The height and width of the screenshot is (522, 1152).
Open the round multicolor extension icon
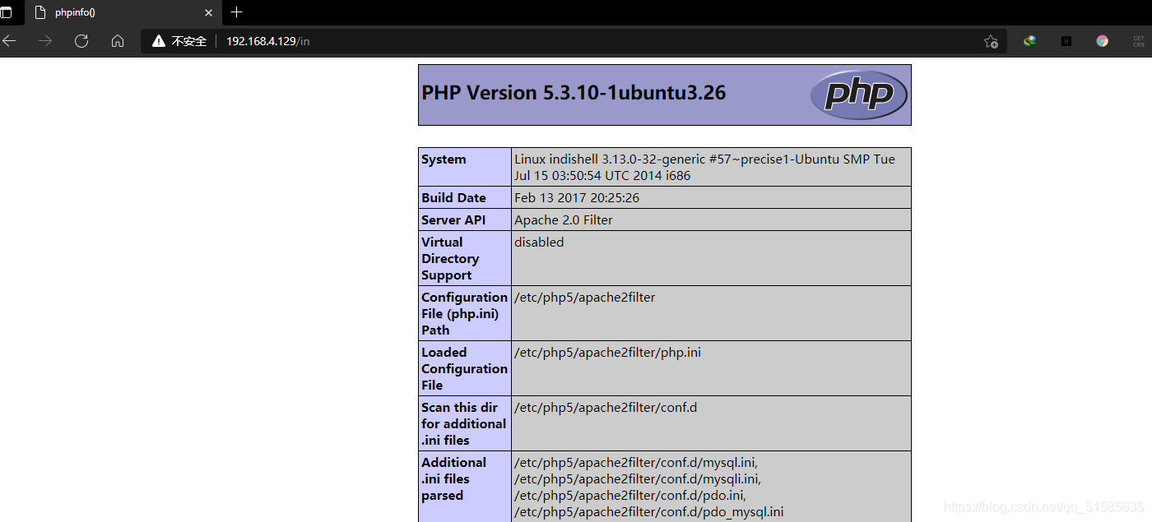1103,41
